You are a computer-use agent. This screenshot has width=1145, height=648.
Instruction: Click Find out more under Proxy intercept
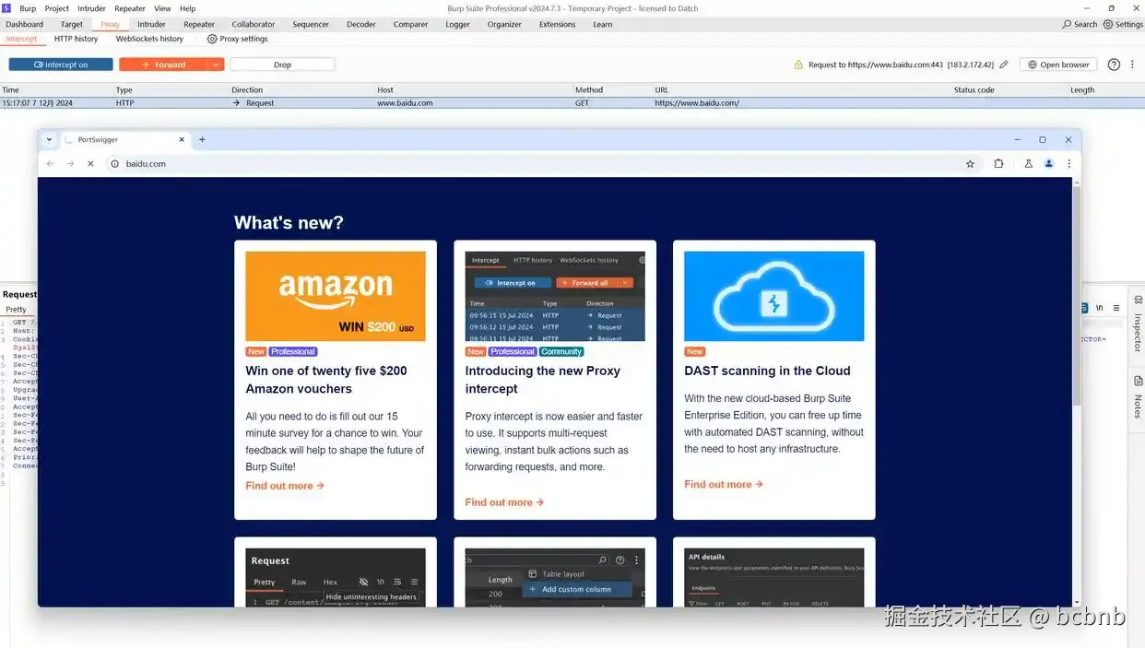coord(504,502)
